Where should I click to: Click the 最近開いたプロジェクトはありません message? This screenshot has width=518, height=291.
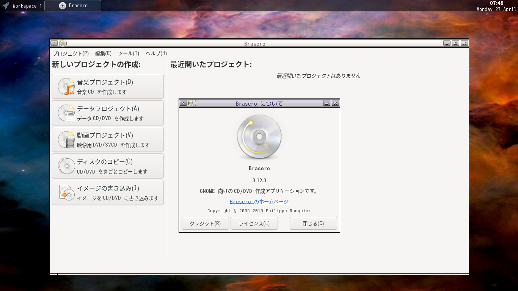coord(318,76)
